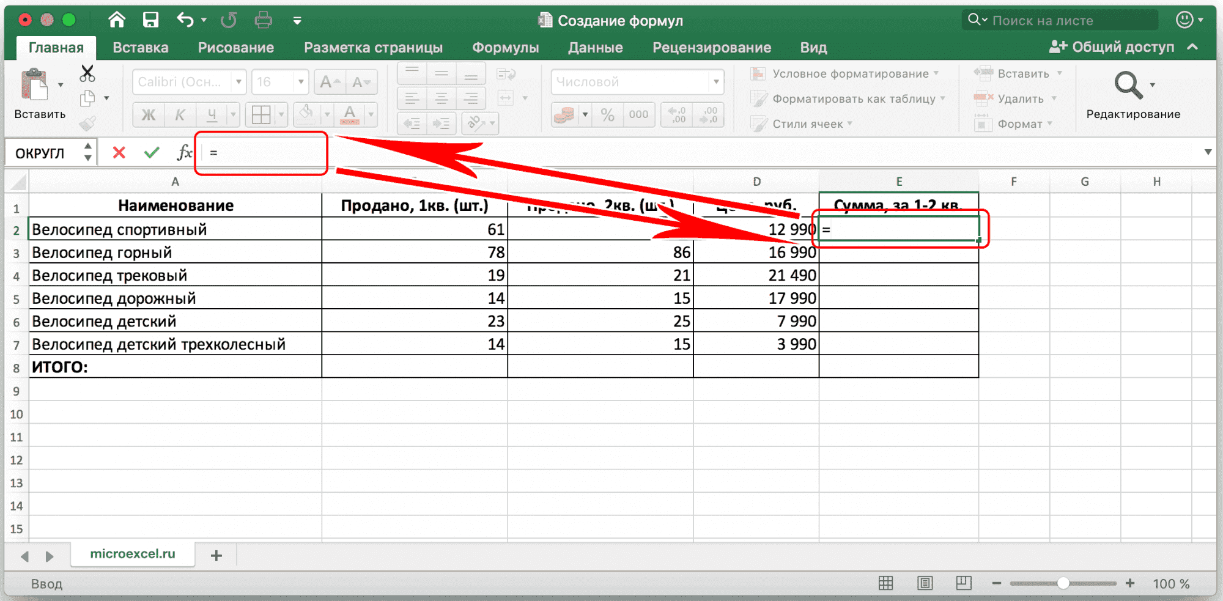Image resolution: width=1223 pixels, height=601 pixels.
Task: Click the percent style icon
Action: (607, 114)
